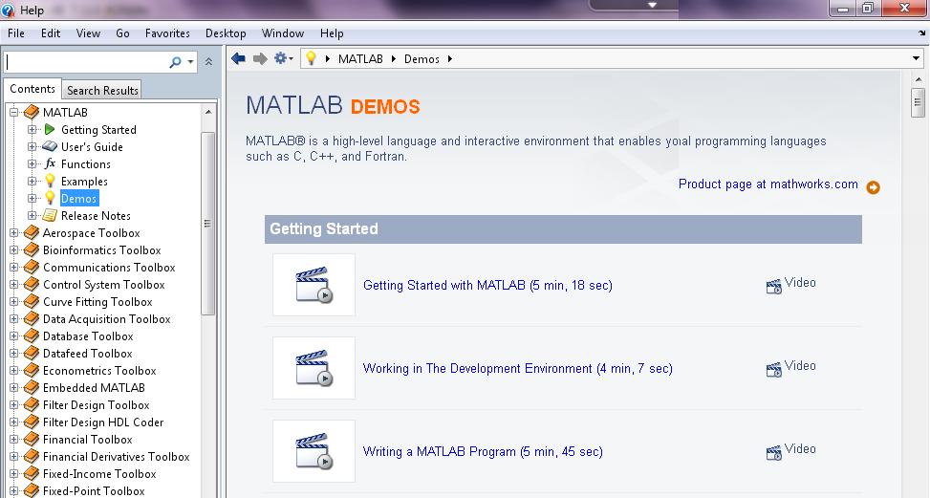Image resolution: width=930 pixels, height=498 pixels.
Task: Open Writing a MATLAB Program link
Action: point(483,452)
